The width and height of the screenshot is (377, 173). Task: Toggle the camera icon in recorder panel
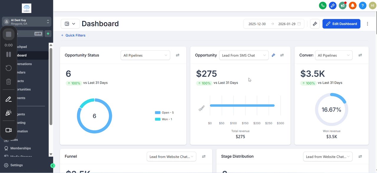tap(9, 130)
